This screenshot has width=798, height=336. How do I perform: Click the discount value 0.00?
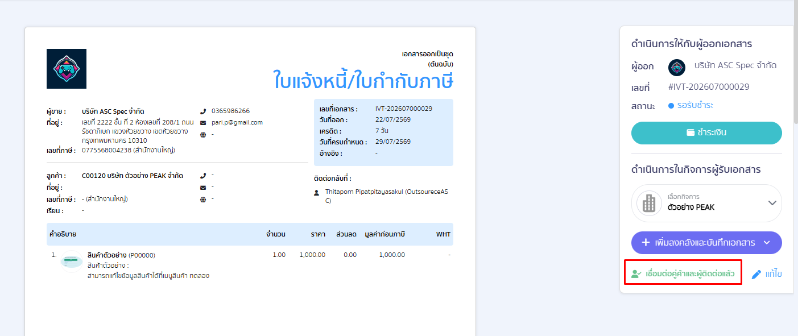tap(350, 255)
